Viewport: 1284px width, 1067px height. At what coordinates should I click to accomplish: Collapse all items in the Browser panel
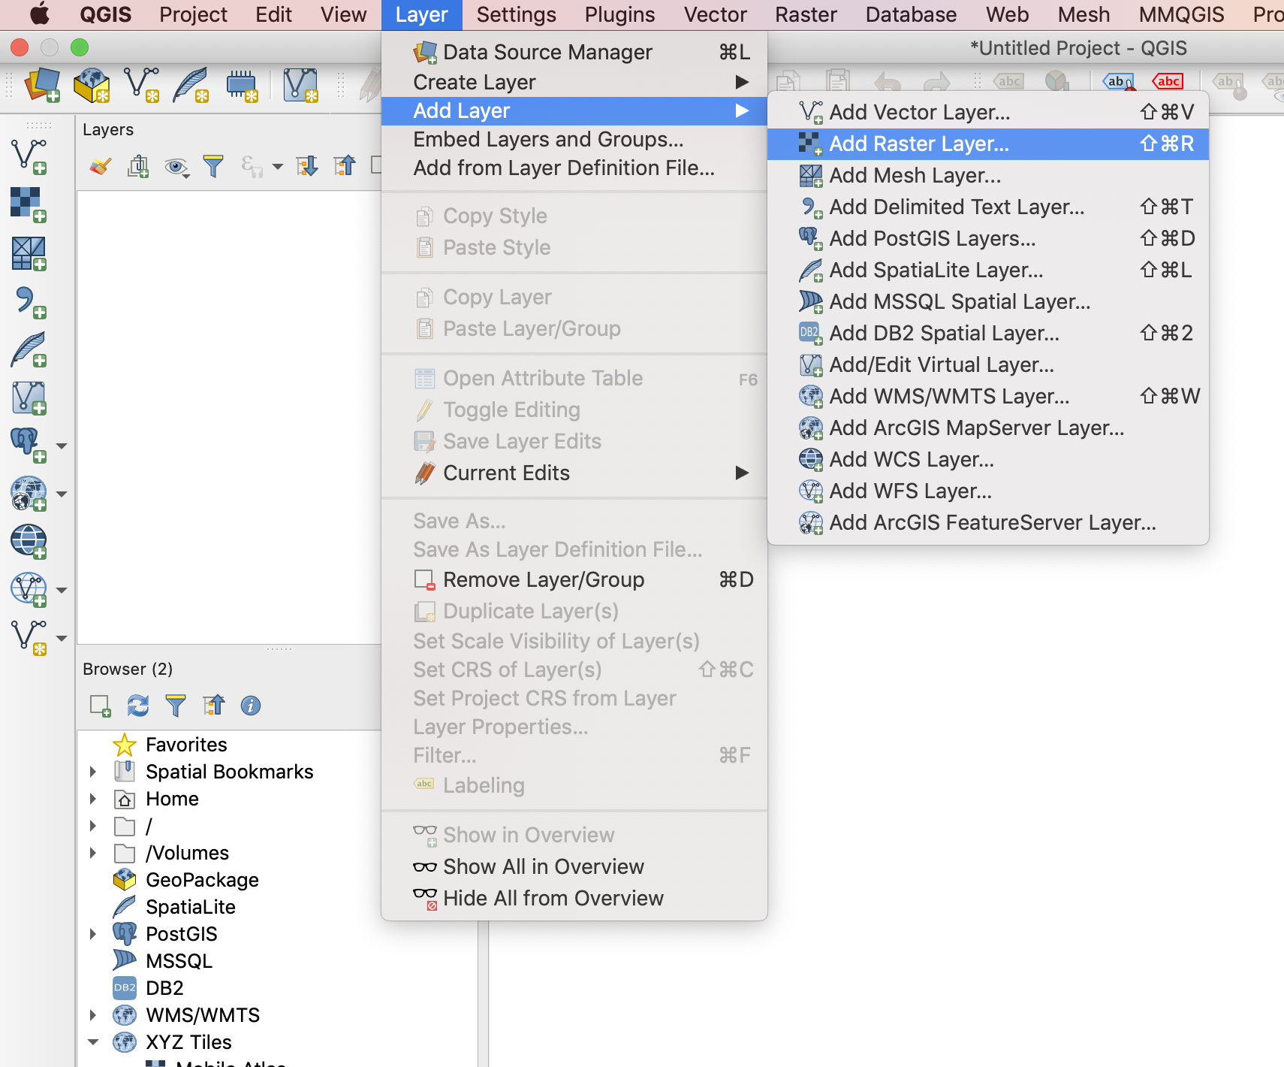pyautogui.click(x=213, y=706)
